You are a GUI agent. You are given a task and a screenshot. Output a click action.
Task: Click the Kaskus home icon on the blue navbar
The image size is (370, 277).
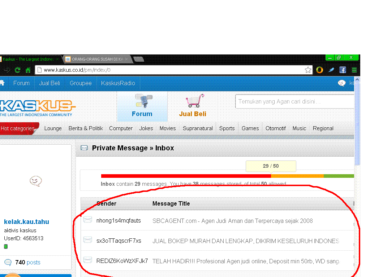[3, 83]
